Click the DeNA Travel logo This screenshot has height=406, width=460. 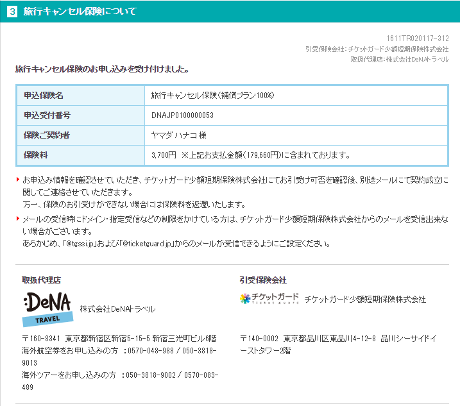[x=47, y=309]
